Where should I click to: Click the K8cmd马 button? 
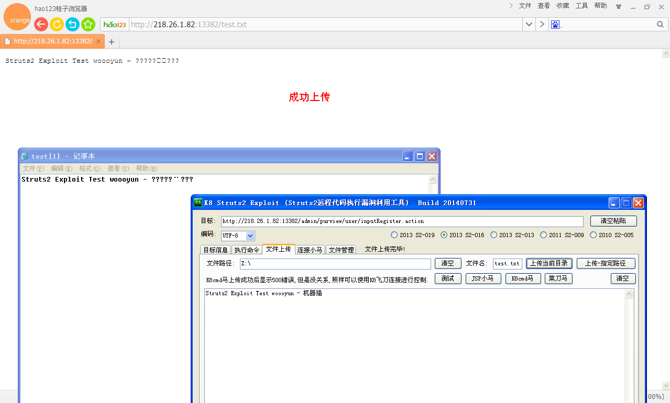[523, 278]
